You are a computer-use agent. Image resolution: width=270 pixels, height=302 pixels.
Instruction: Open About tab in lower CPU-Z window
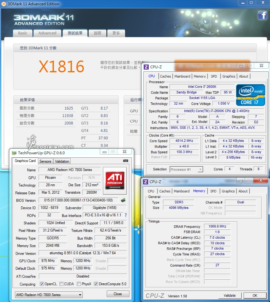coord(243,191)
